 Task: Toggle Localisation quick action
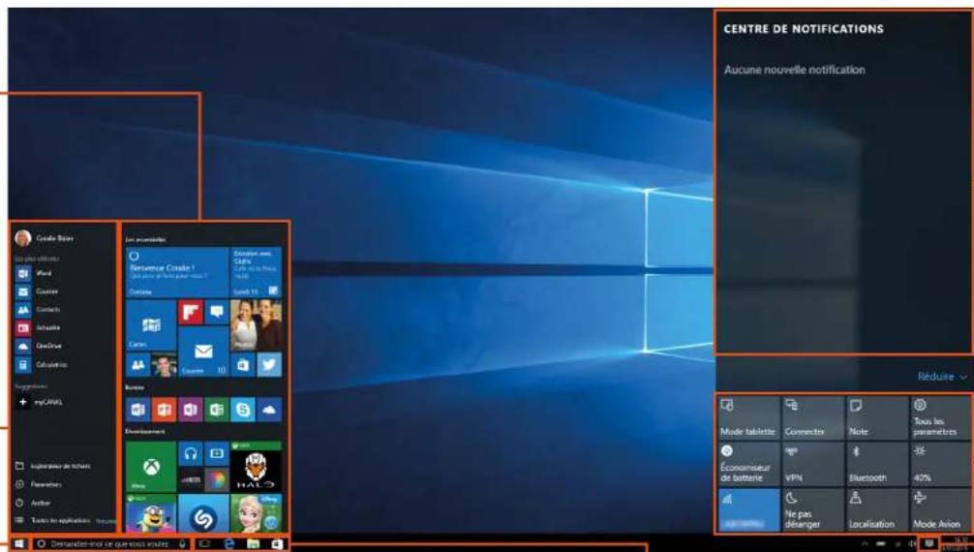876,509
